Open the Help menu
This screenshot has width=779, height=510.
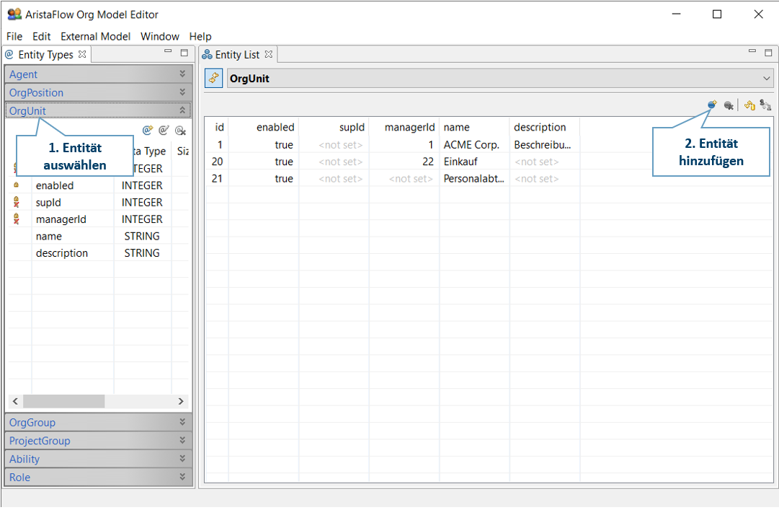200,36
